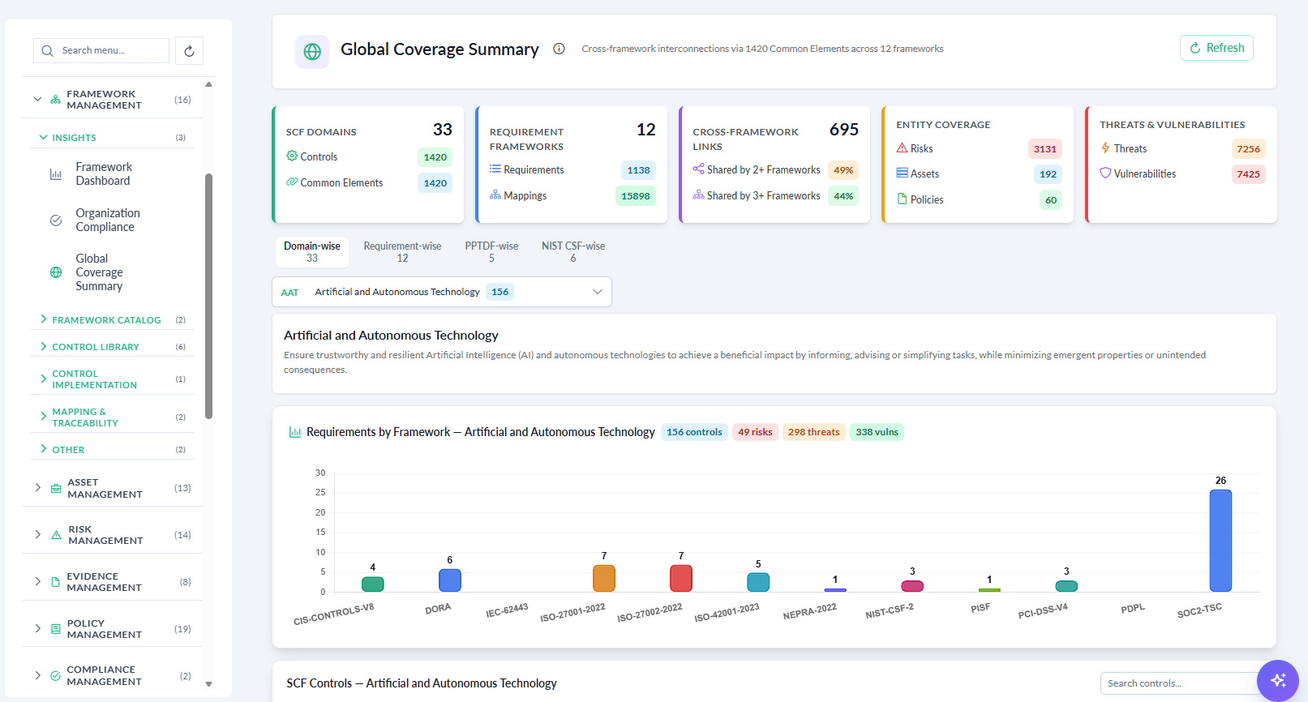
Task: Click the AI sparkle assistant floating button
Action: pos(1278,680)
